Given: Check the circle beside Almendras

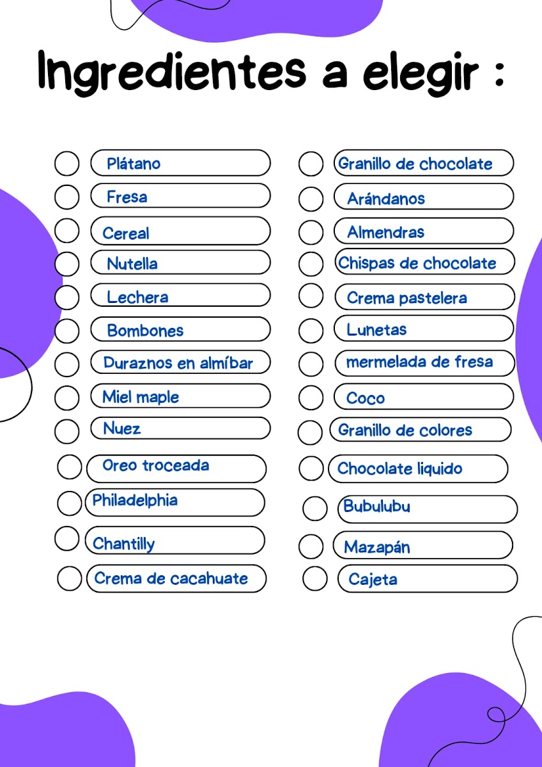Looking at the screenshot, I should click(311, 232).
